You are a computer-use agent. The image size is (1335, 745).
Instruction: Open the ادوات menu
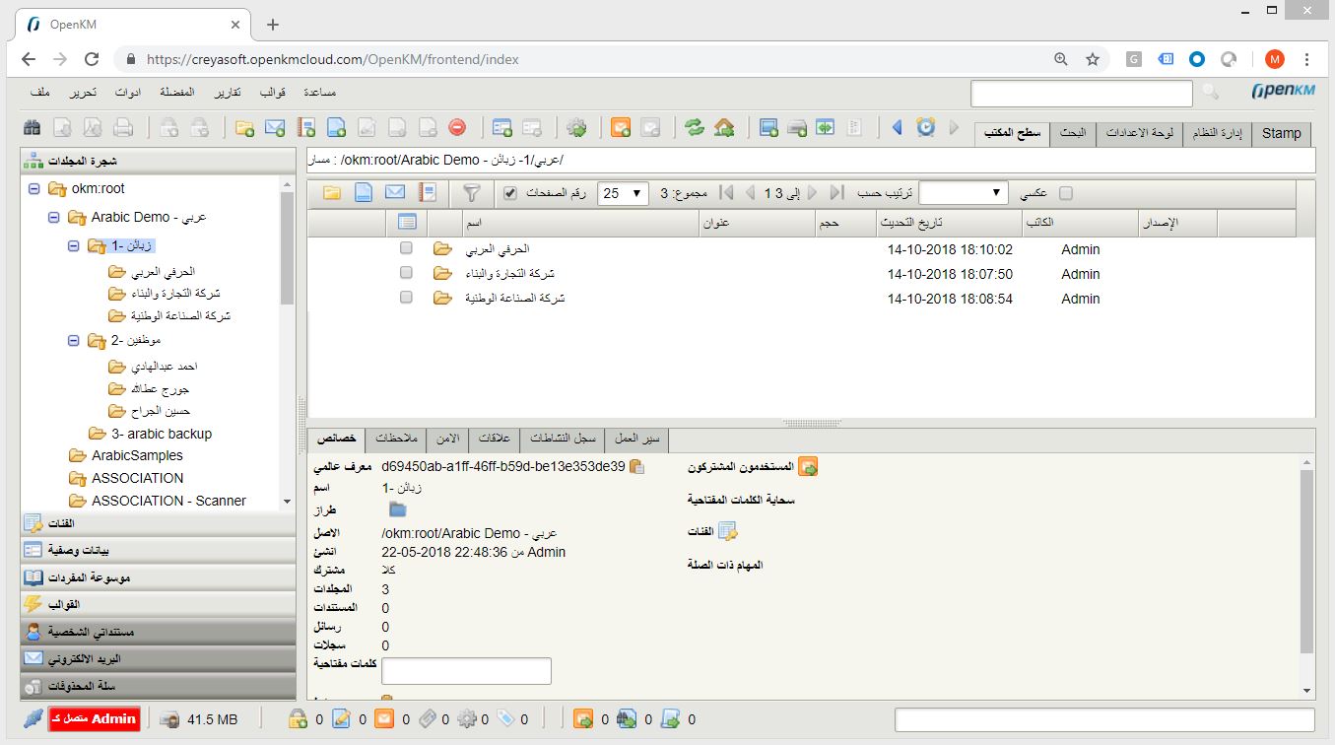(127, 92)
